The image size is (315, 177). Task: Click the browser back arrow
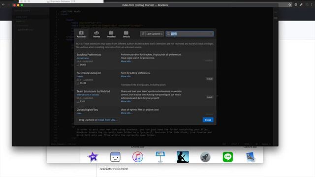tap(3, 4)
